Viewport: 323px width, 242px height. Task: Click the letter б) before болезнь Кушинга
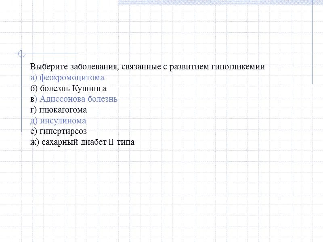pyautogui.click(x=34, y=88)
